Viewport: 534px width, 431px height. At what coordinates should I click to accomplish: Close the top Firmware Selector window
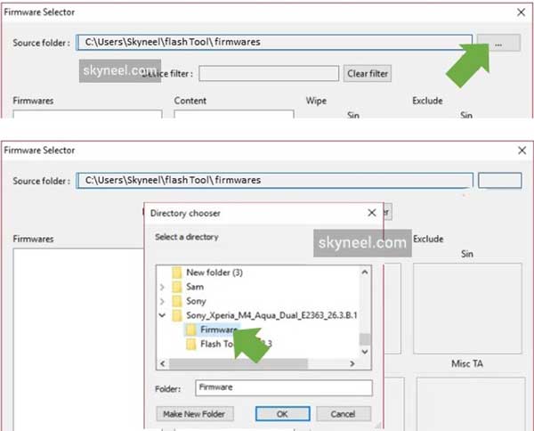click(x=521, y=12)
